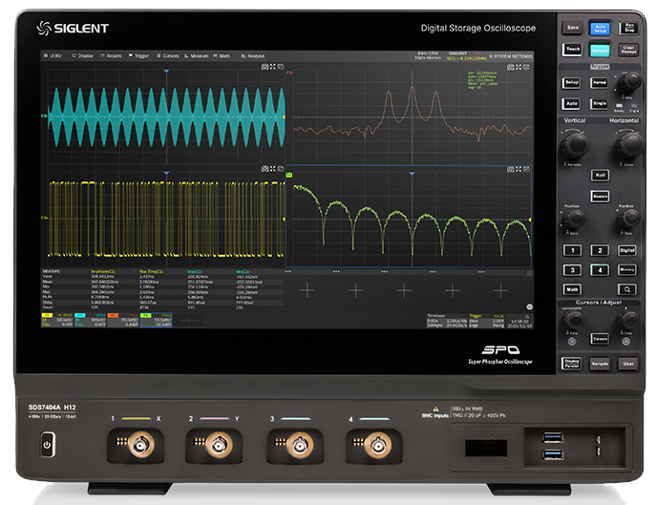Screen dimensions: 656x505
Task: Tap the magnifier Search button
Action: pyautogui.click(x=627, y=289)
